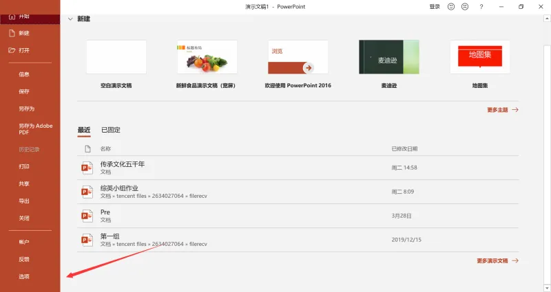Sort by 已修改日期 column header
Image resolution: width=551 pixels, height=292 pixels.
[x=404, y=149]
